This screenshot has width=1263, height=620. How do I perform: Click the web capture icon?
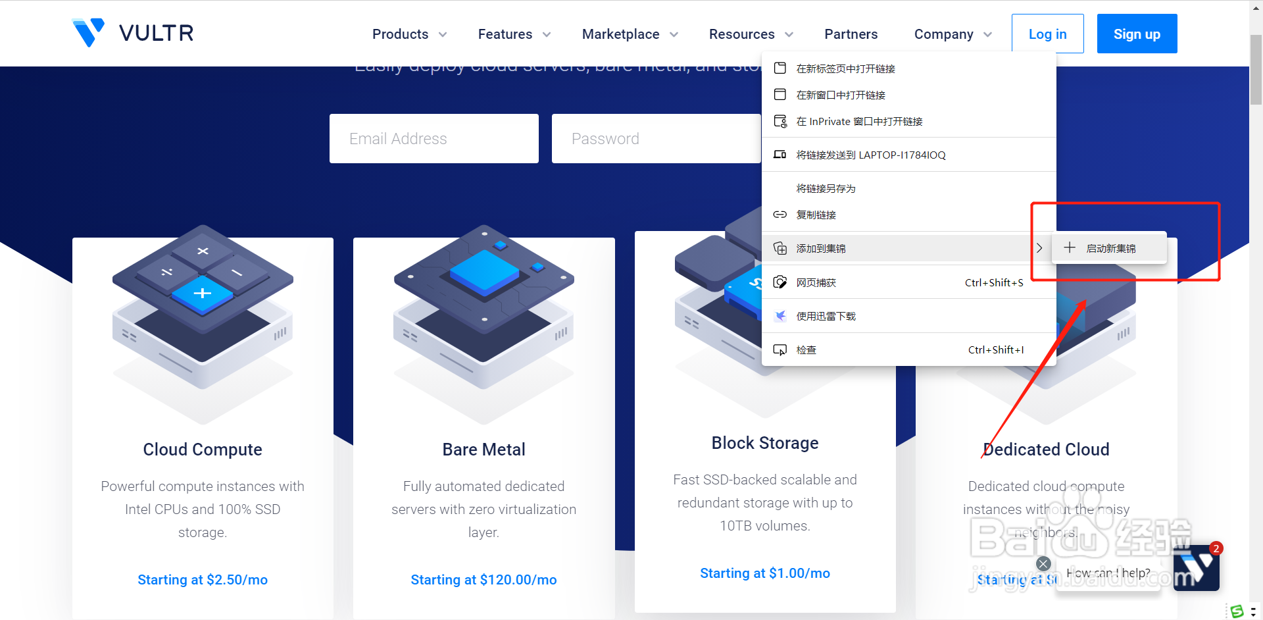point(780,282)
